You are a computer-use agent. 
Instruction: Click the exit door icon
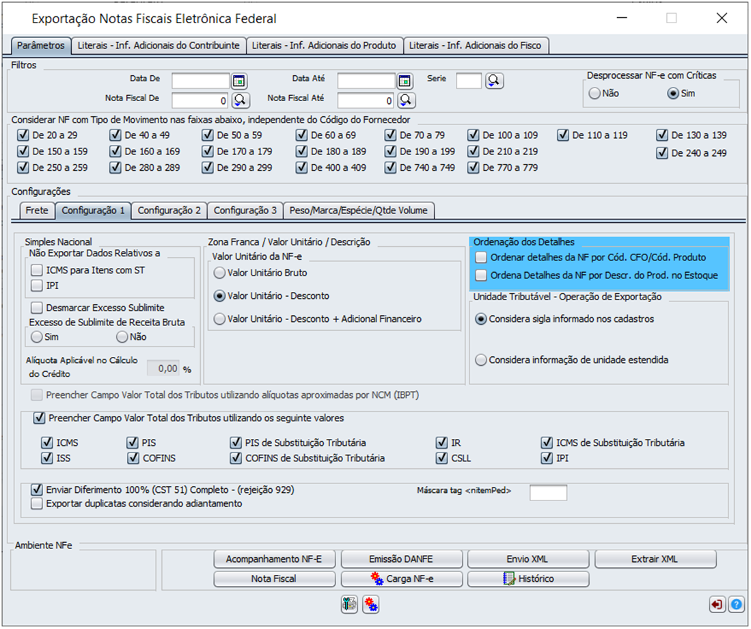pyautogui.click(x=717, y=604)
